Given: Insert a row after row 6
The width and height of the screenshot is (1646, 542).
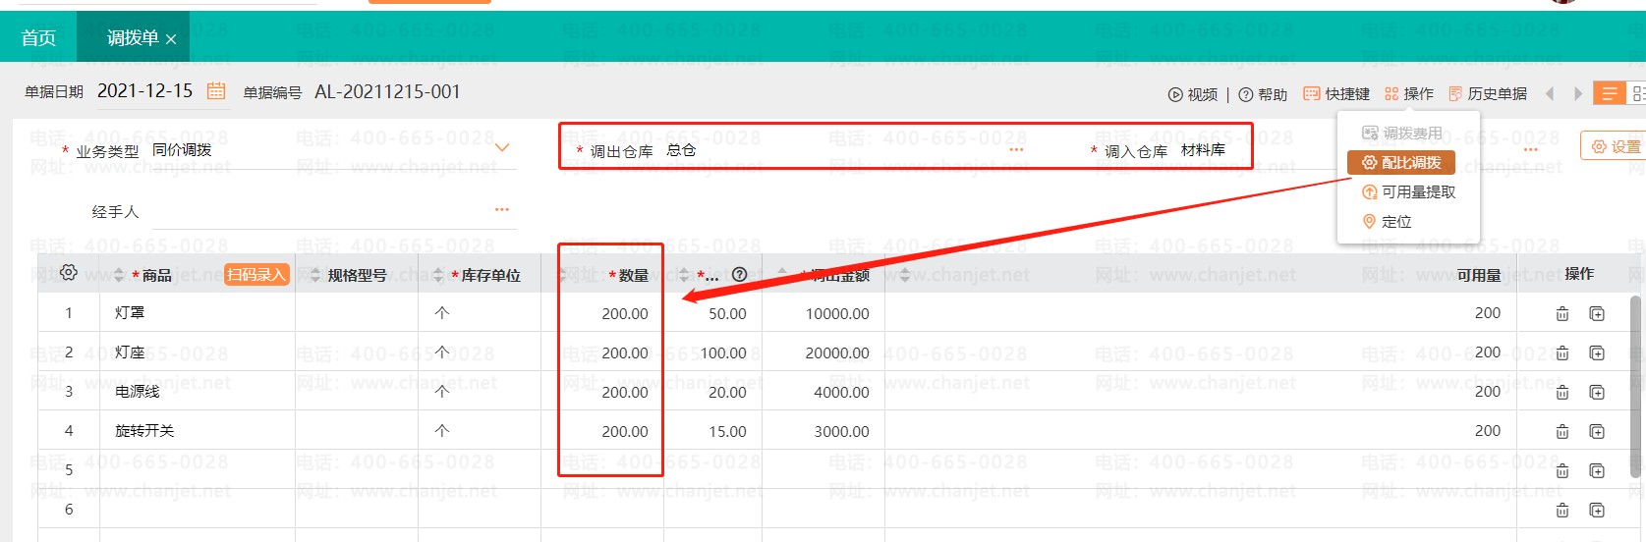Looking at the screenshot, I should tap(1597, 510).
